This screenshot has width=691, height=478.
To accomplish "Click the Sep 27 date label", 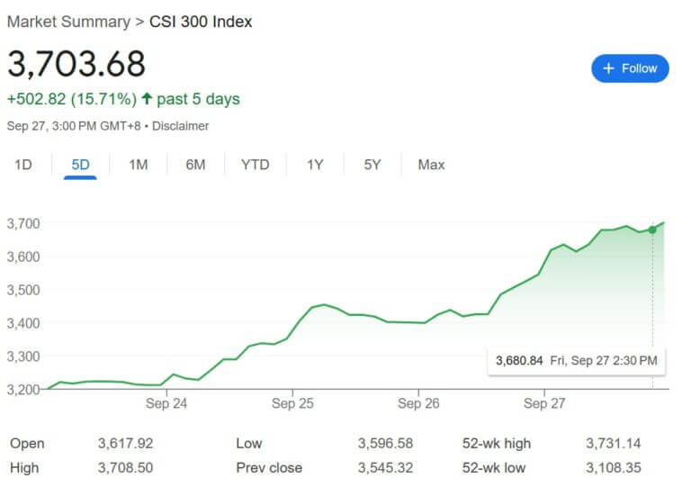I will point(544,403).
